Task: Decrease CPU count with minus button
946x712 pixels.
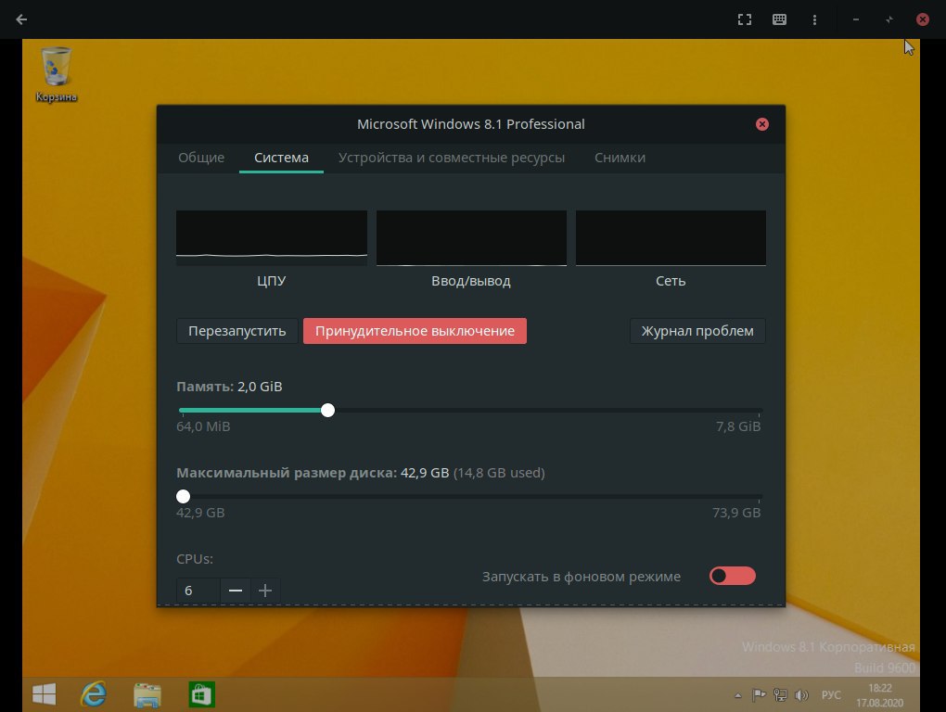Action: click(236, 591)
